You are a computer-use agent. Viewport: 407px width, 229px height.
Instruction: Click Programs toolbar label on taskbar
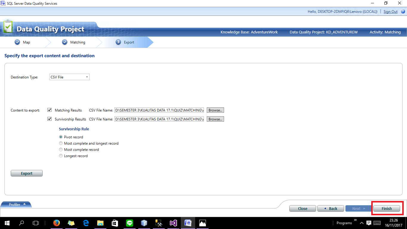point(344,223)
